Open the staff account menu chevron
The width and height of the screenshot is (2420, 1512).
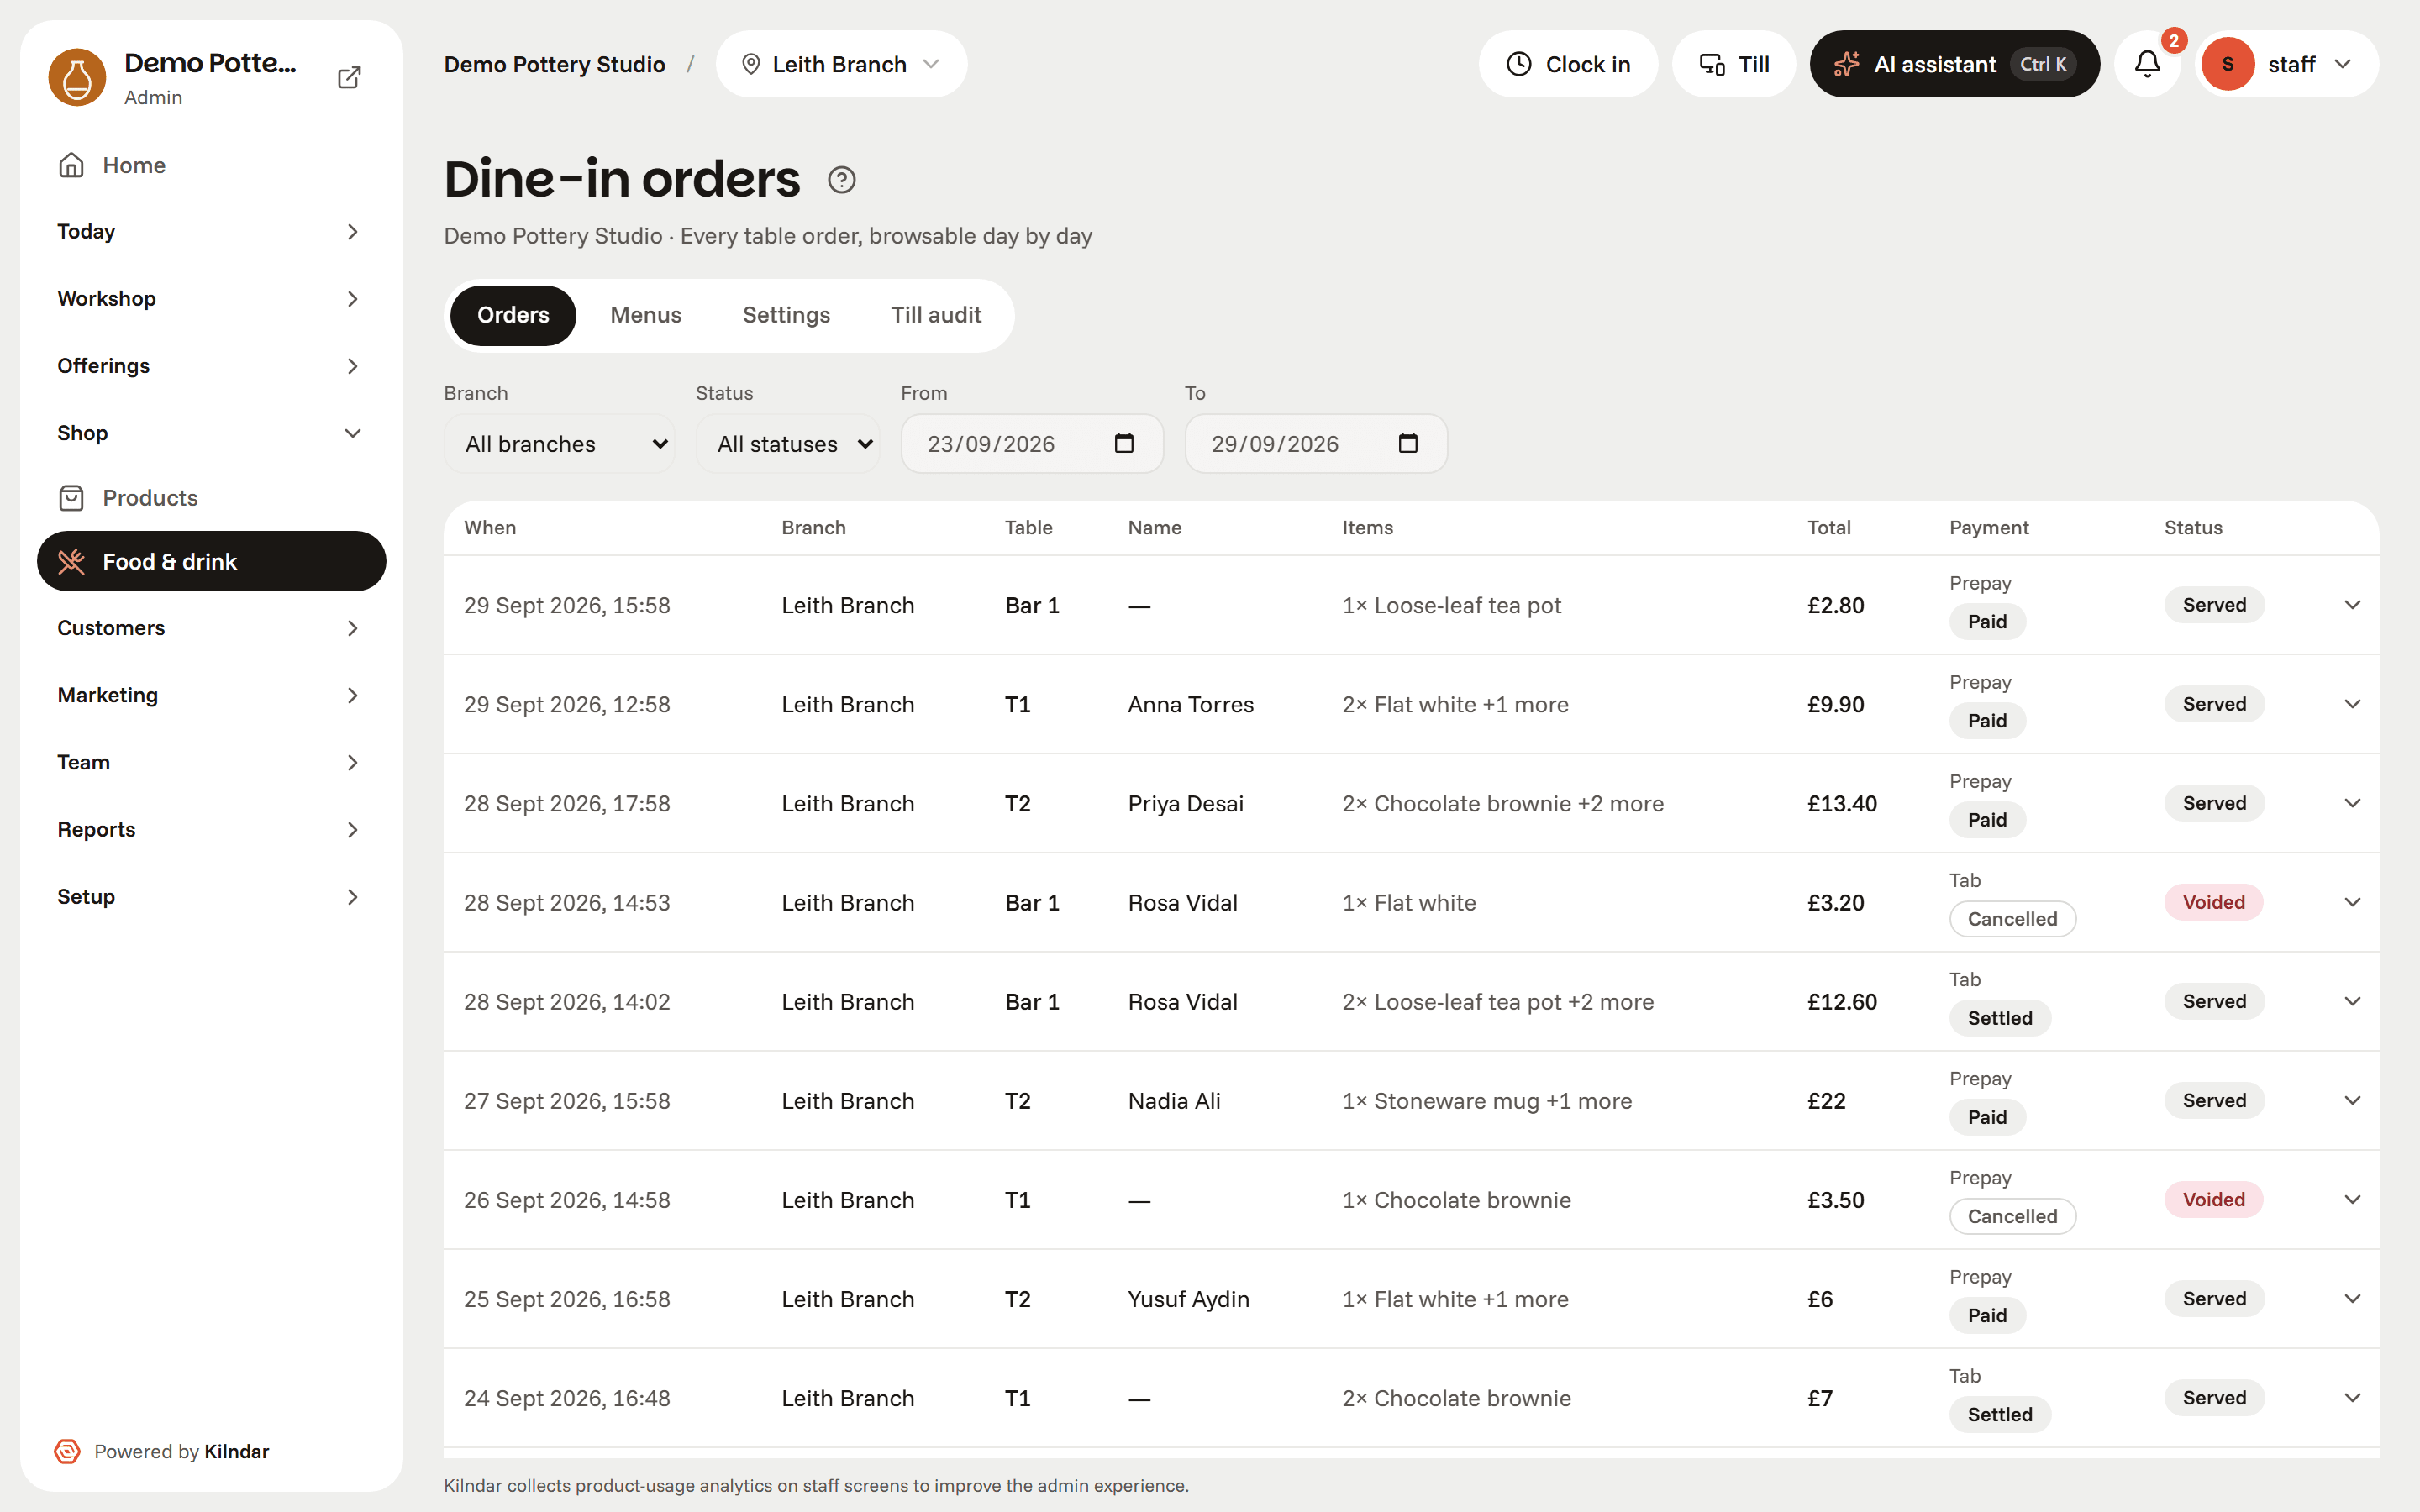click(x=2343, y=64)
